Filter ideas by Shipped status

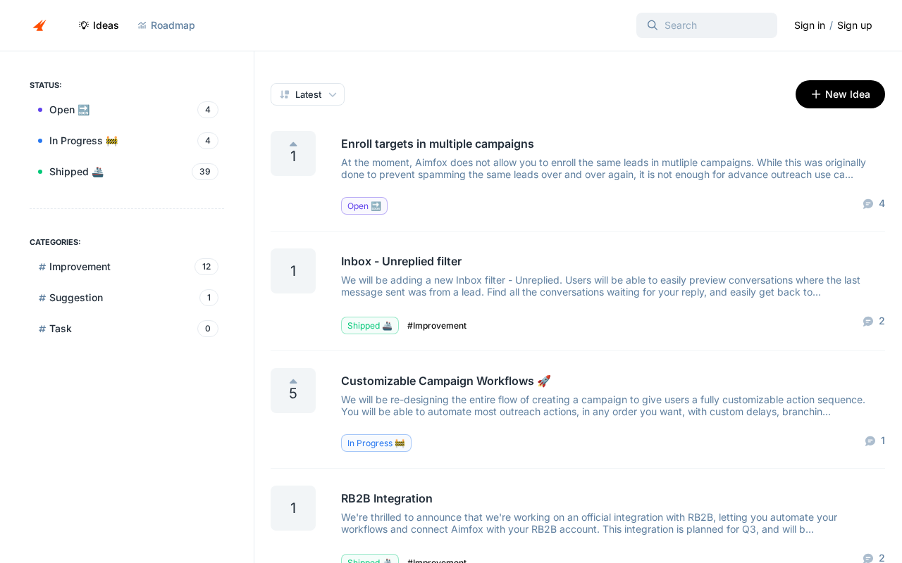(x=127, y=172)
